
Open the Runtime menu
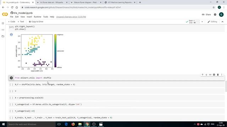(38, 17)
